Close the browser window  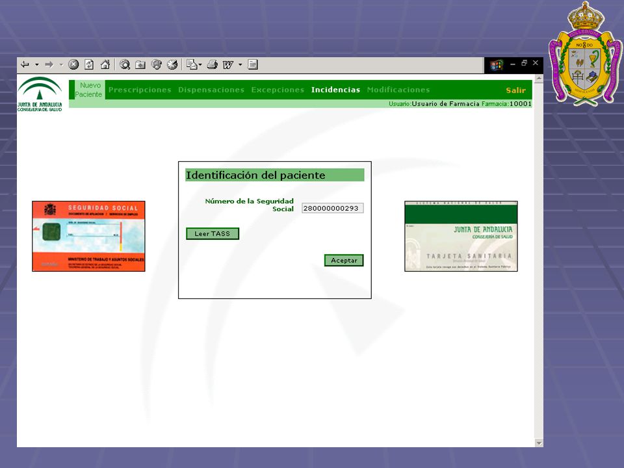(536, 63)
